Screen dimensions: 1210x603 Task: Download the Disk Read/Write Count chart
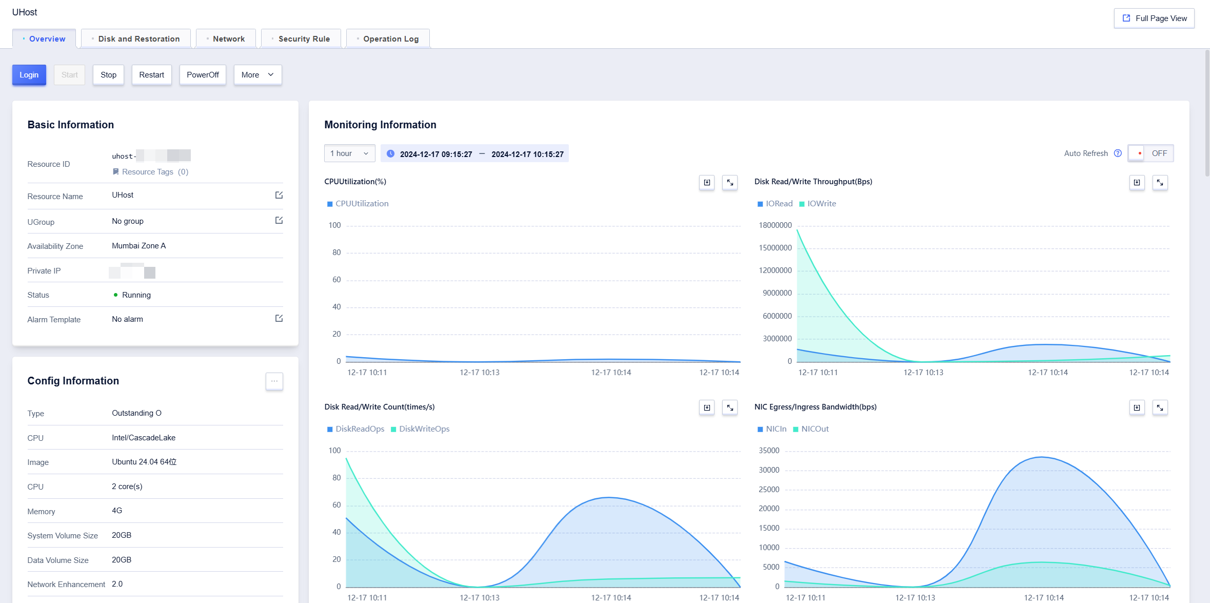pyautogui.click(x=707, y=407)
